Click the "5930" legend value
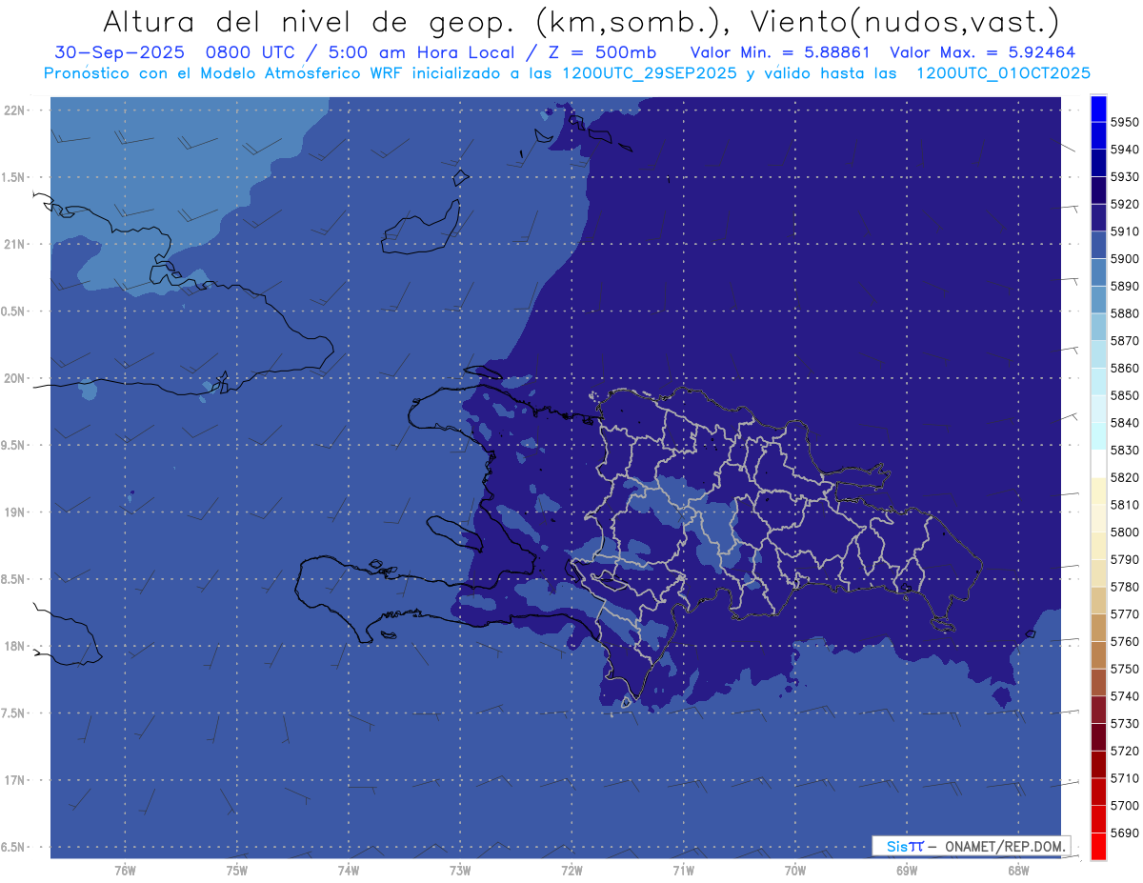Image resolution: width=1143 pixels, height=883 pixels. click(1125, 177)
